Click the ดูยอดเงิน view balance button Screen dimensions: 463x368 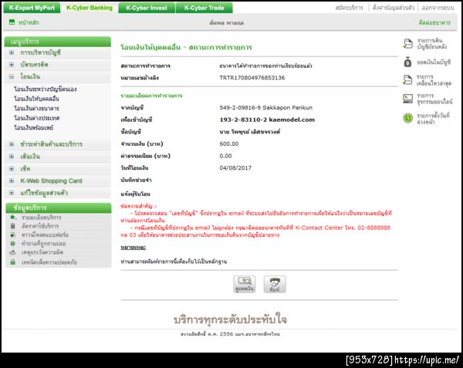point(245,284)
